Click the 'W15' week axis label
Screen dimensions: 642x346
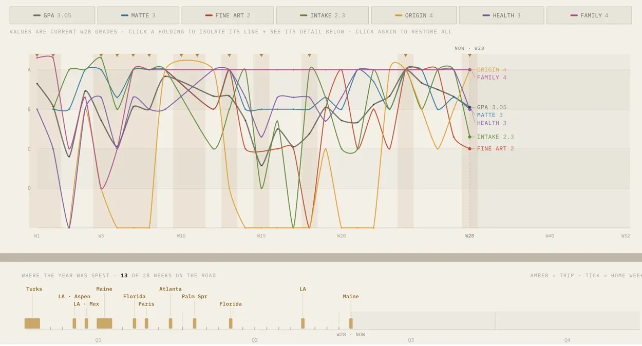(x=261, y=236)
